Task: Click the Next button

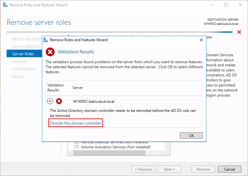Action: tap(169, 169)
